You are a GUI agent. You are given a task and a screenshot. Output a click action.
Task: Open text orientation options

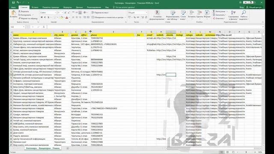[85, 12]
